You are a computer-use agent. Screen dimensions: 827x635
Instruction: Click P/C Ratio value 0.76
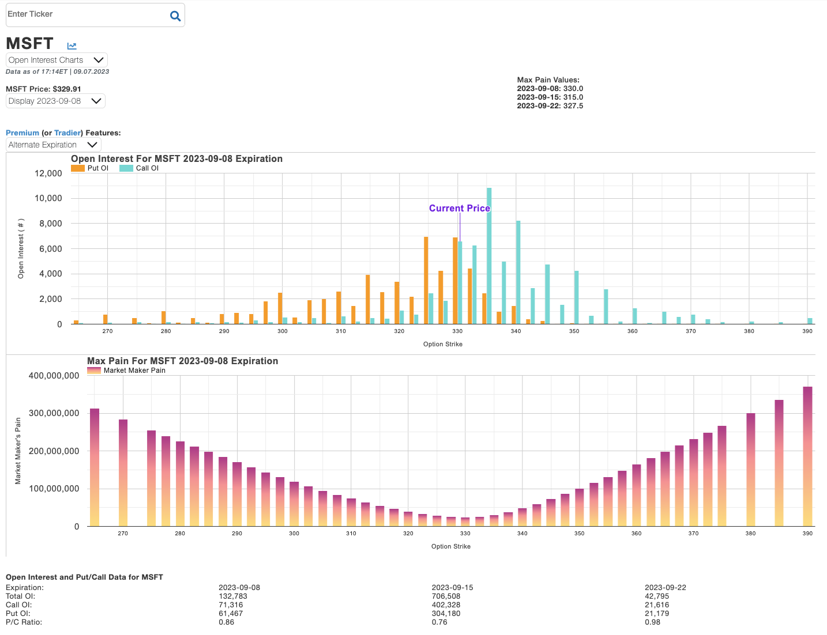(439, 622)
